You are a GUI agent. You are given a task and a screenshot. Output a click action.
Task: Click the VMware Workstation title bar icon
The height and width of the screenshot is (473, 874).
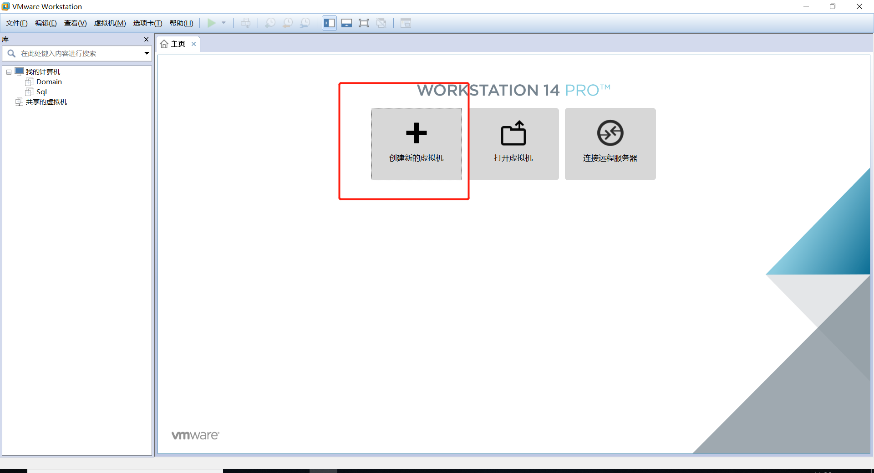6,6
